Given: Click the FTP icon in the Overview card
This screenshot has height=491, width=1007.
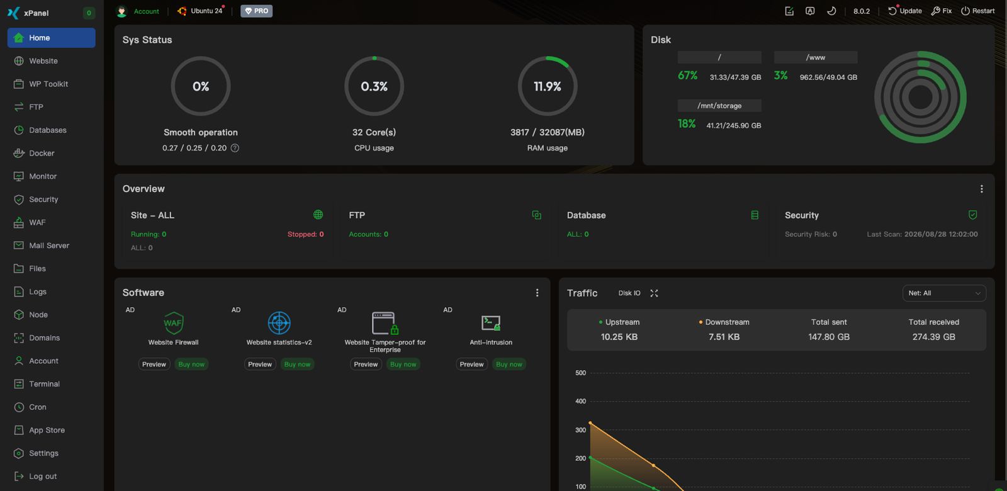Looking at the screenshot, I should [x=537, y=215].
